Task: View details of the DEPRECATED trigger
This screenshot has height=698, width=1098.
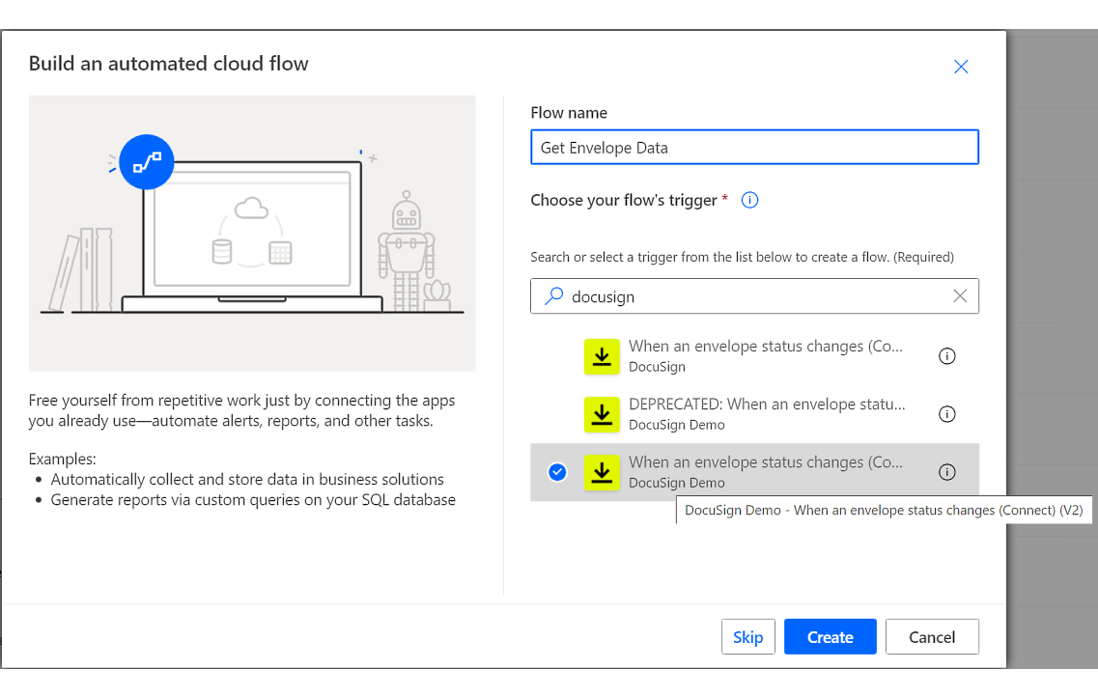Action: 946,414
